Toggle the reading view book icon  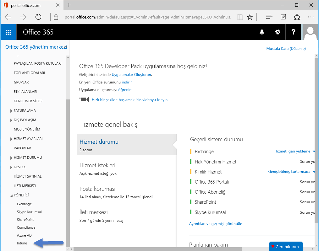click(x=240, y=17)
